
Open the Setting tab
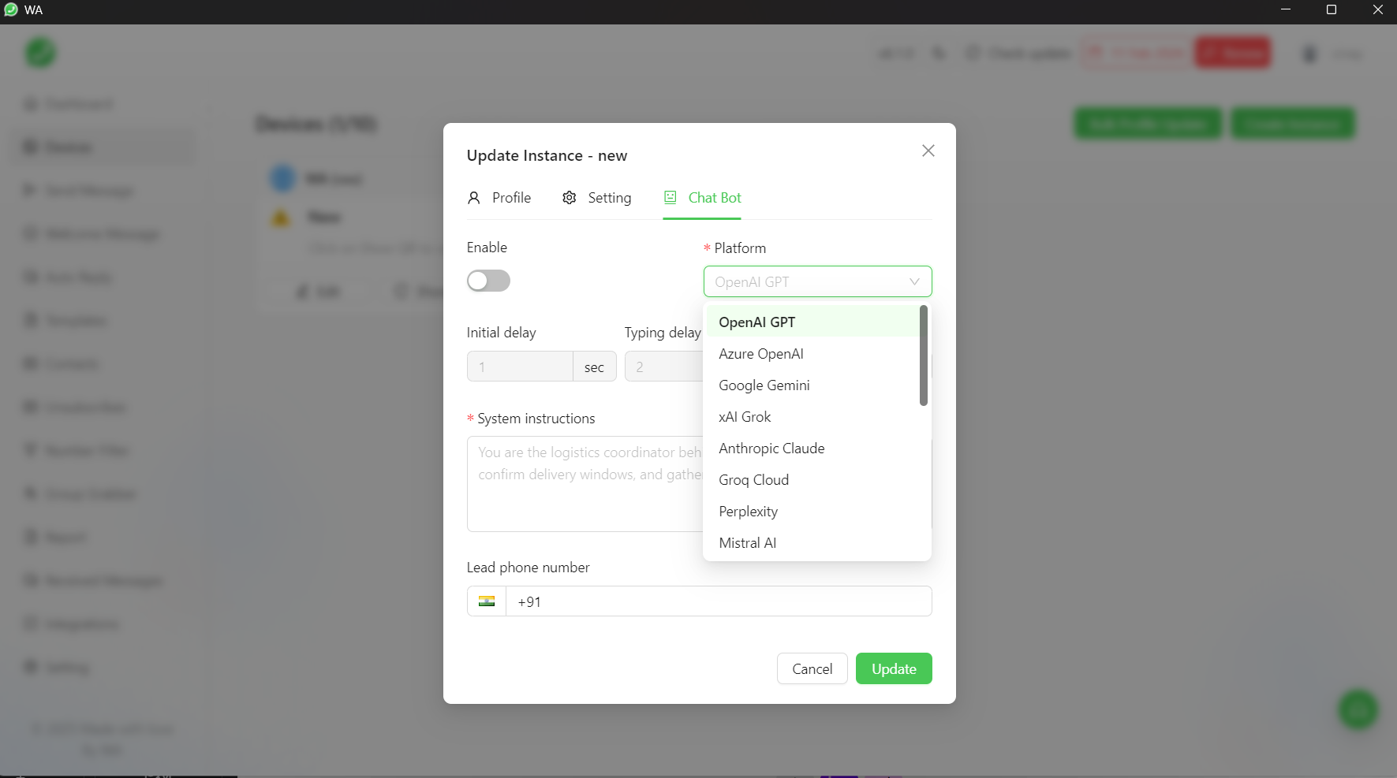[x=609, y=198]
